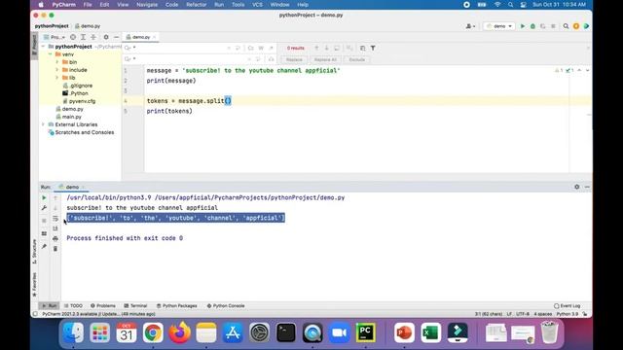Click the orange IDE update icon in top toolbar
Viewport: 623px width, 350px height.
point(576,26)
